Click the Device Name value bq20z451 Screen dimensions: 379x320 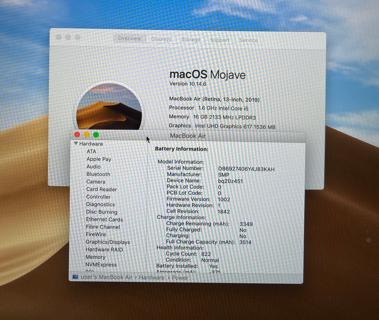[230, 181]
